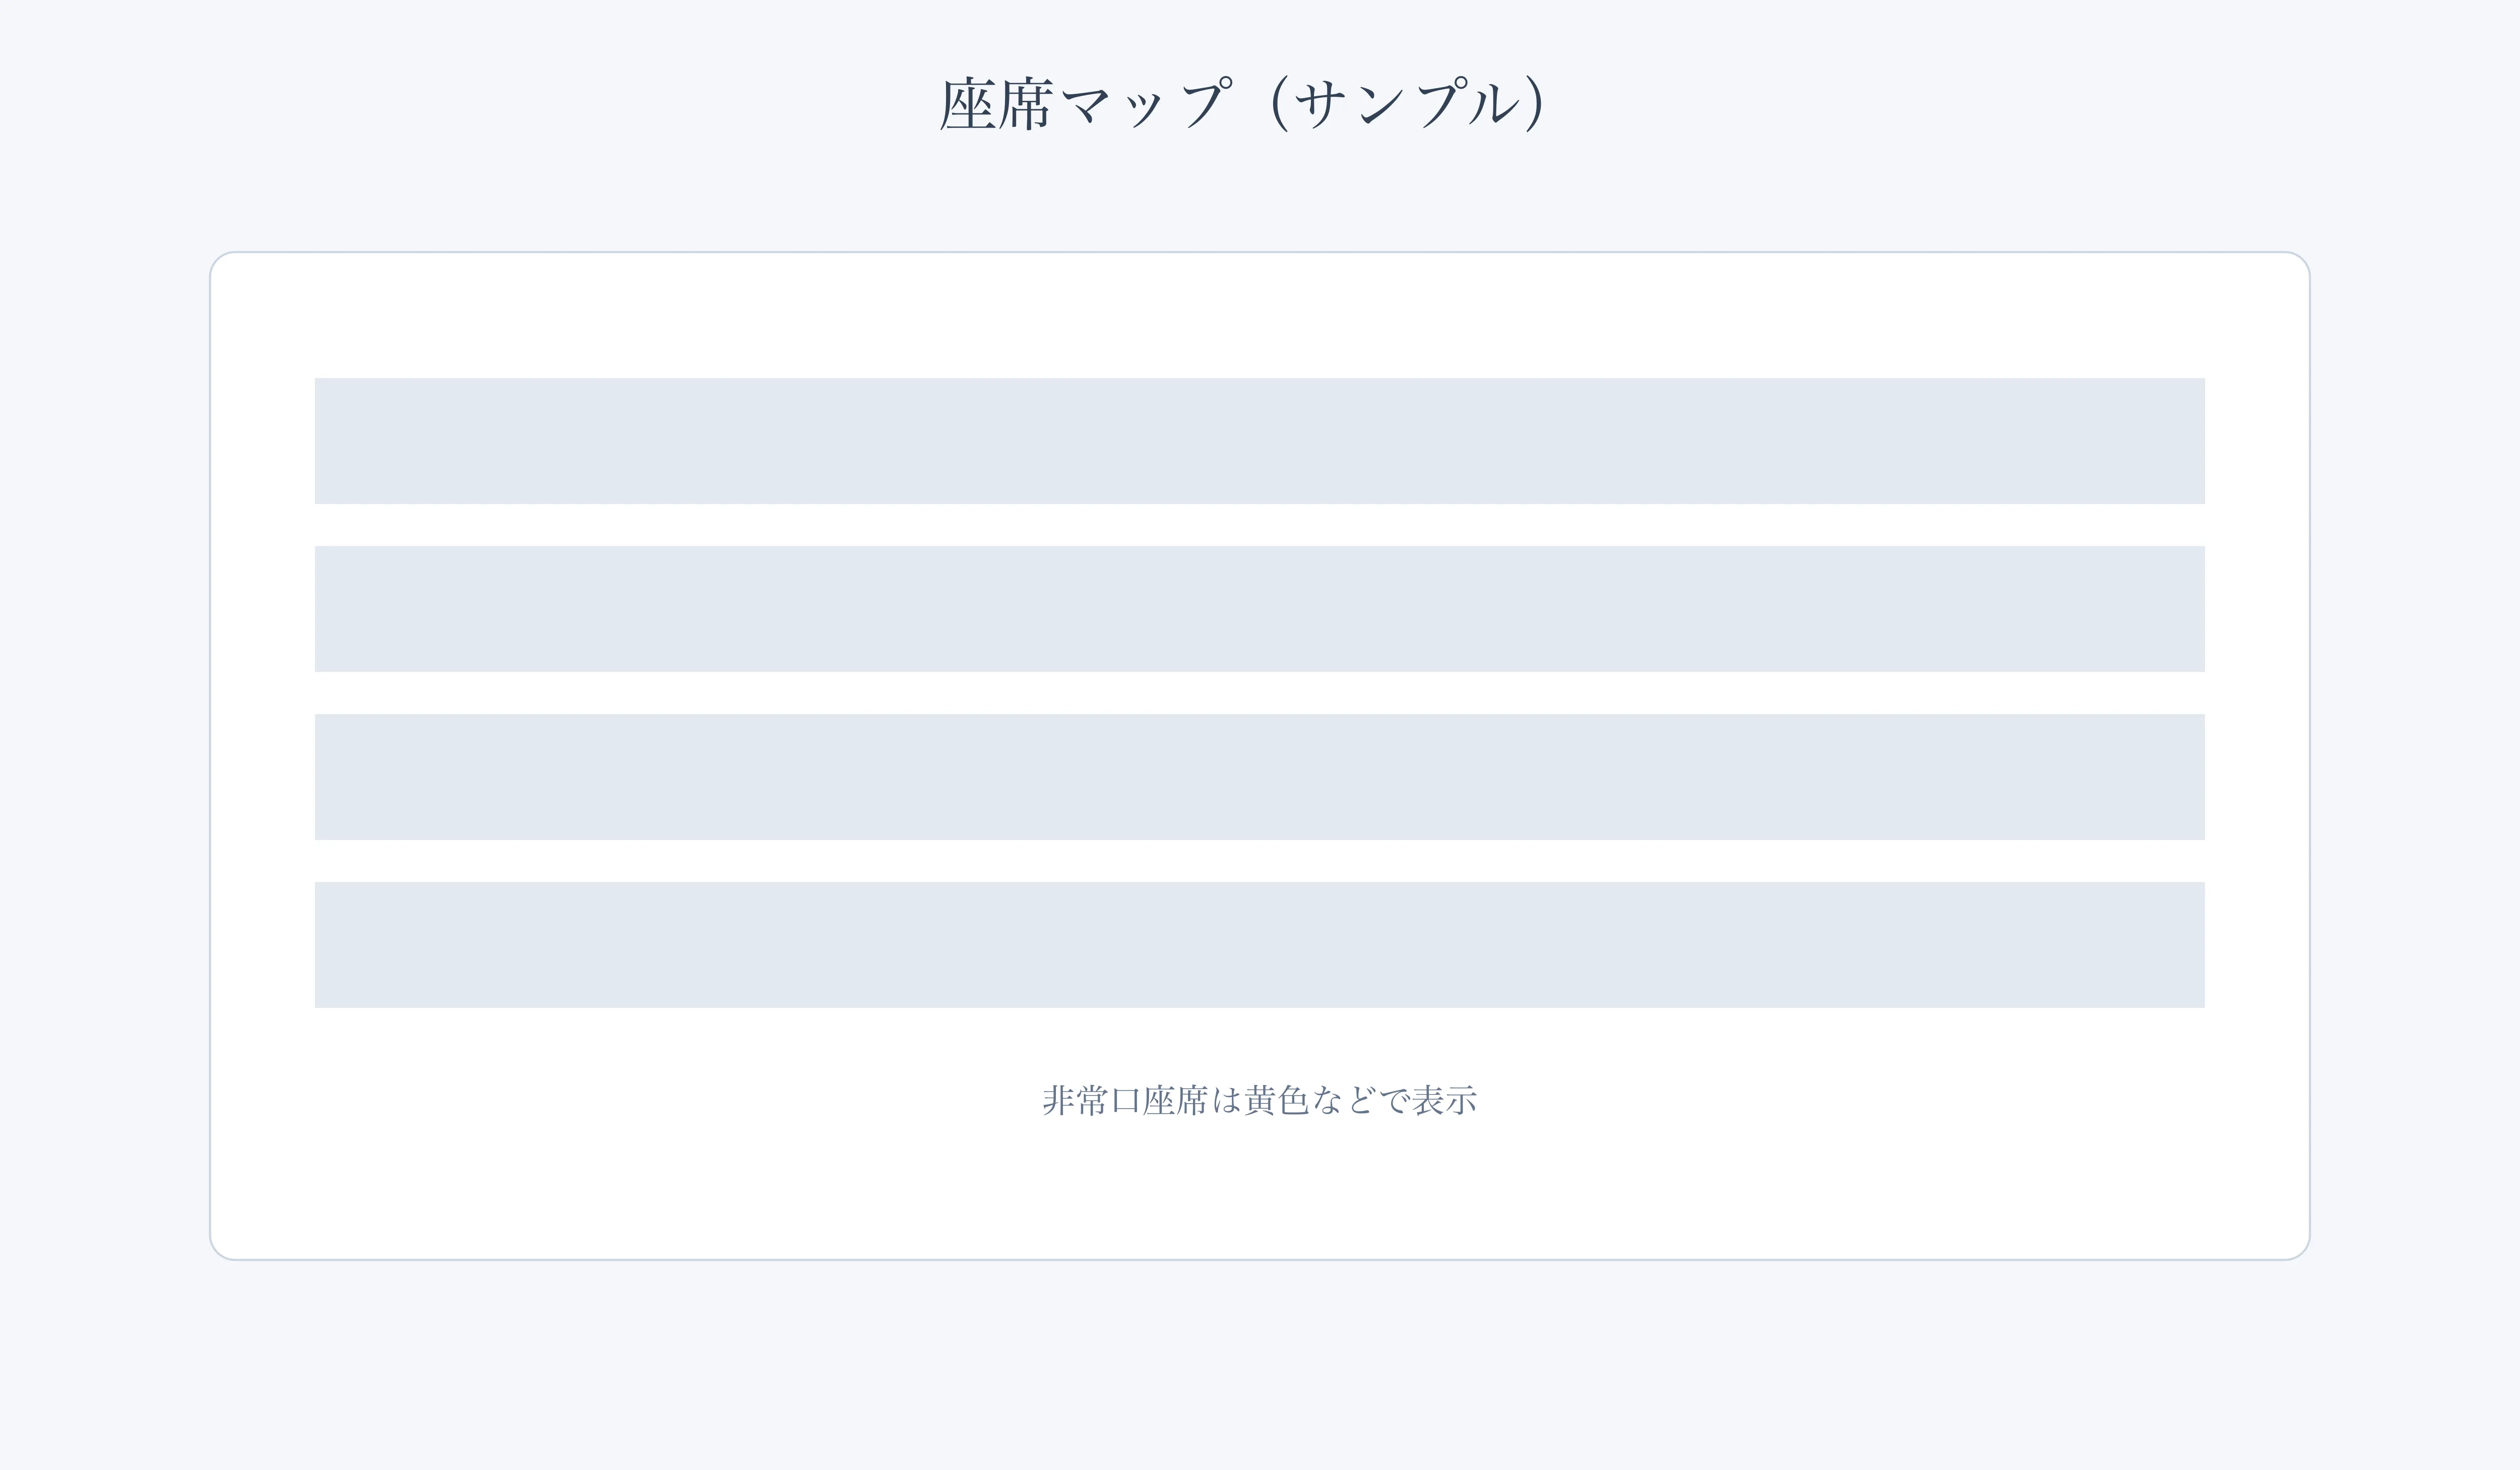Image resolution: width=2520 pixels, height=1470 pixels.
Task: Click empty card area below the caption
Action: click(x=1260, y=1190)
